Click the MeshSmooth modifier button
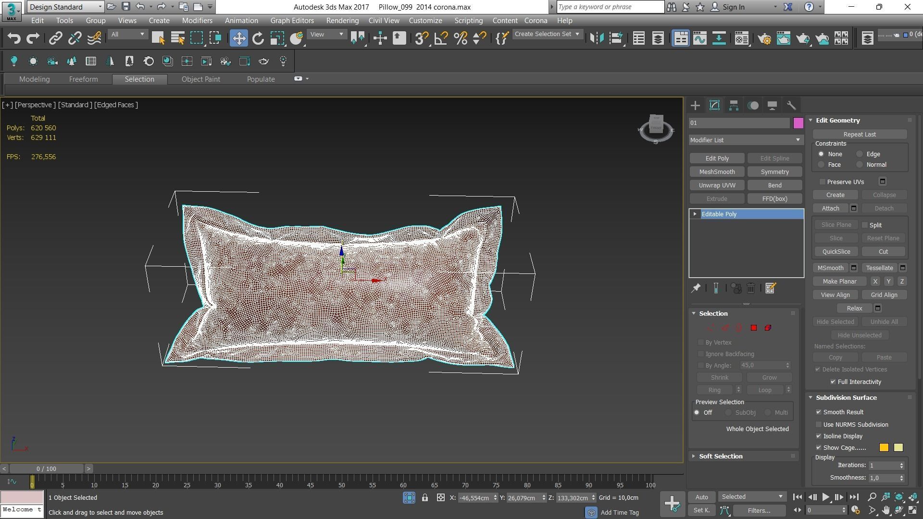Screen dimensions: 923x519 coord(717,172)
